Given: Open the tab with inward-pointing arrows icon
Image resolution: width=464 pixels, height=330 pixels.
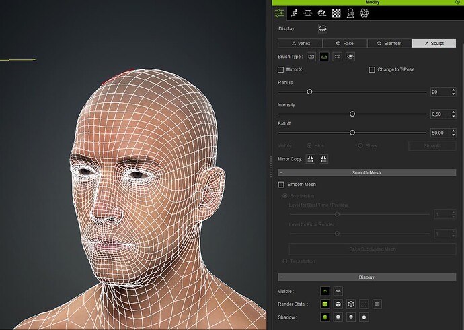Looking at the screenshot, I should 308,13.
